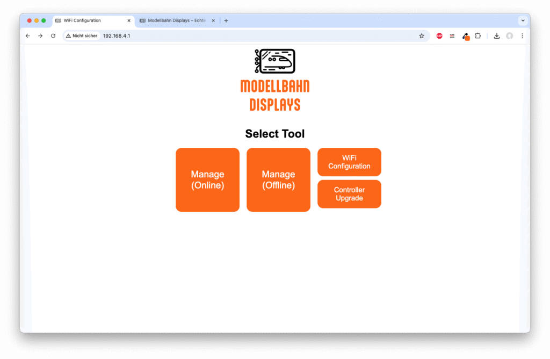Switch to the Modellbahn Displays tab
The image size is (550, 359).
[177, 20]
